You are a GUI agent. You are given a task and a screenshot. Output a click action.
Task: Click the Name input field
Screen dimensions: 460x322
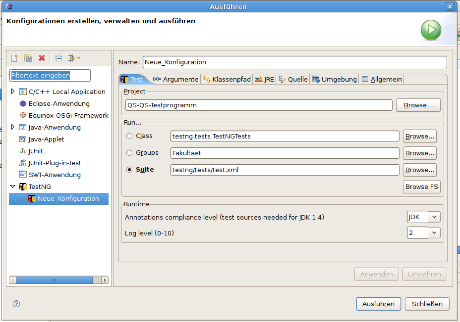(x=295, y=62)
